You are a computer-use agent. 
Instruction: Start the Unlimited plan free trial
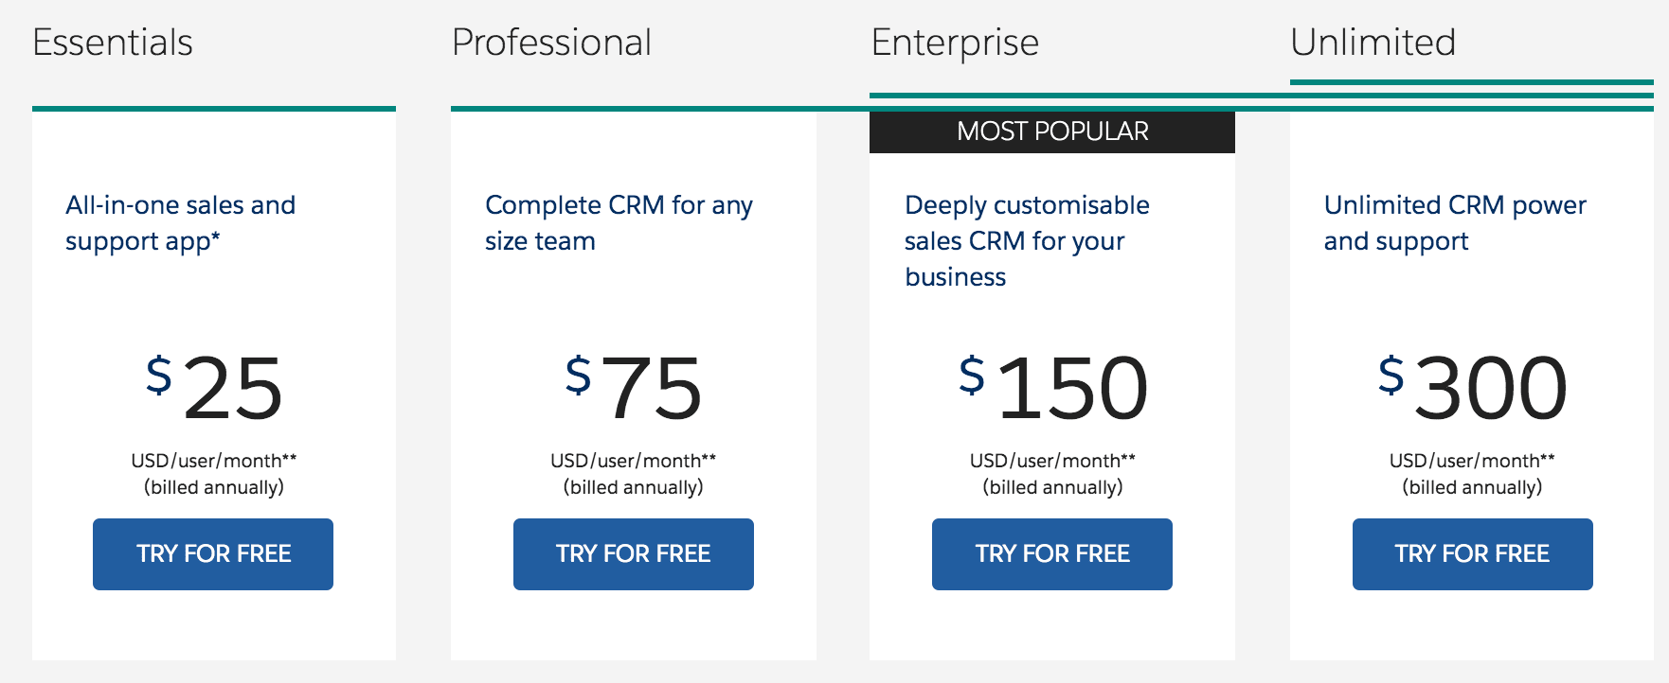(x=1472, y=554)
